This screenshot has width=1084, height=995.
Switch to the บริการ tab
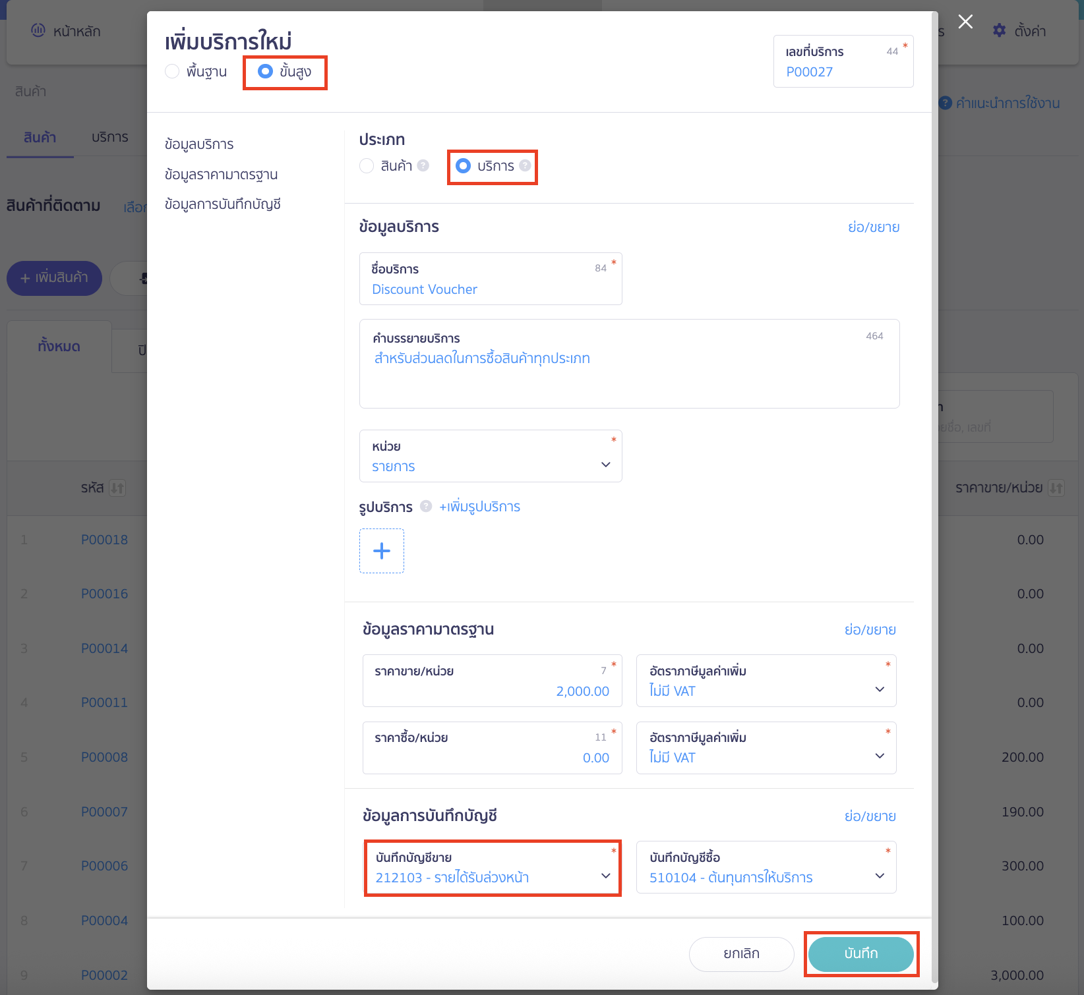[109, 137]
